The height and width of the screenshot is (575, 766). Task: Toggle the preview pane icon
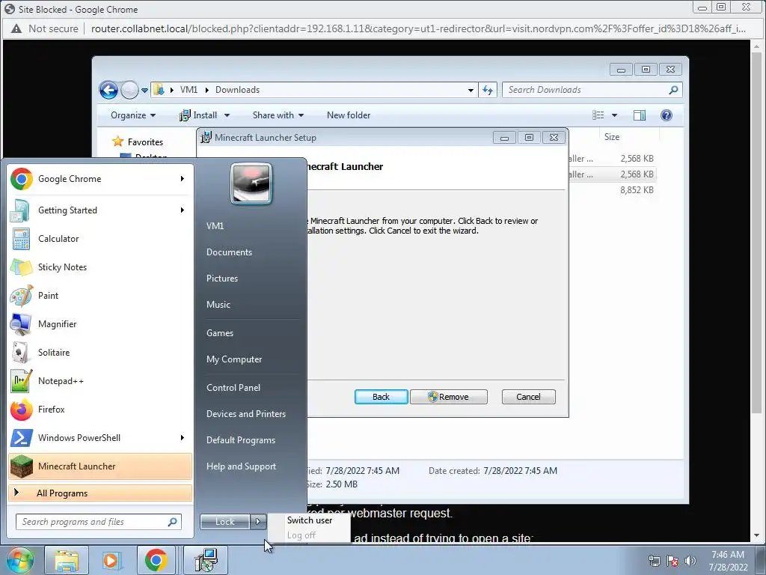(640, 115)
